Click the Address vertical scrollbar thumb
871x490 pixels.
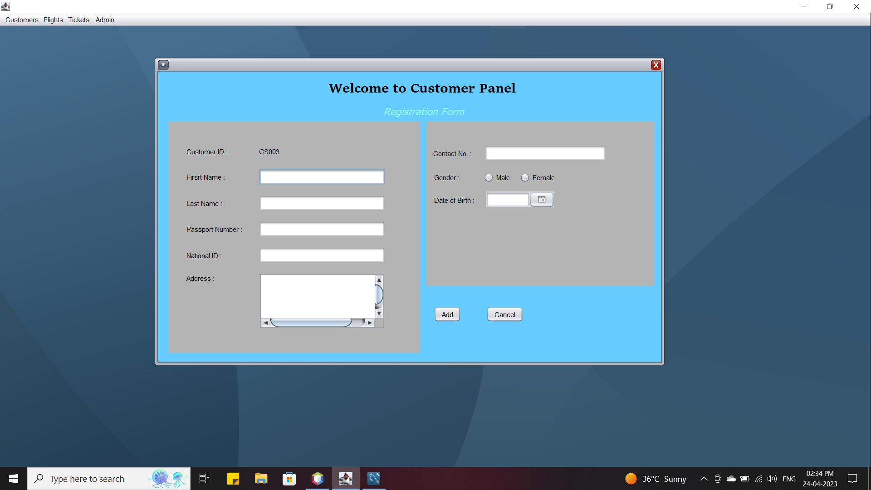(x=379, y=295)
